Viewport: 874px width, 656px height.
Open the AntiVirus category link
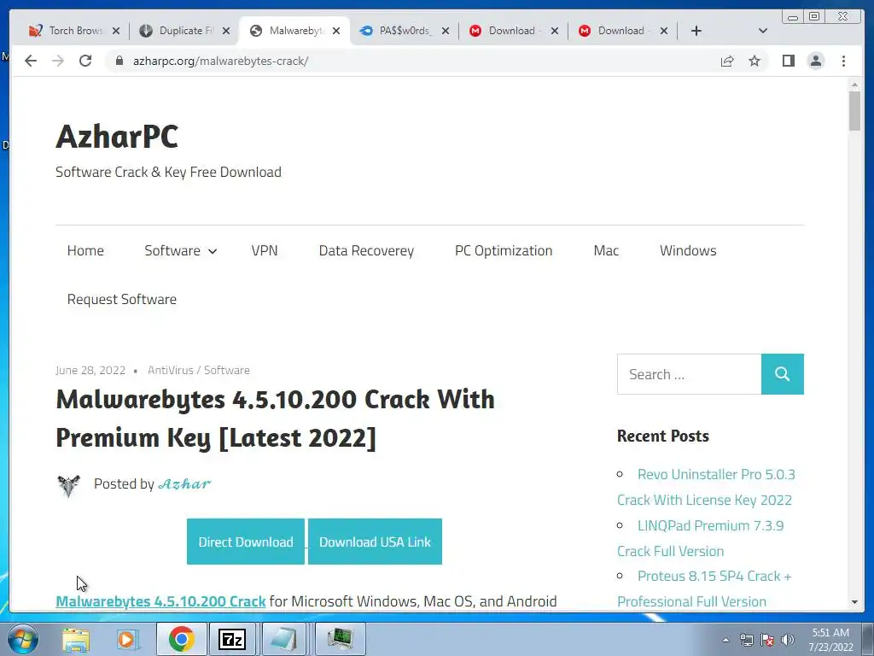(x=171, y=371)
